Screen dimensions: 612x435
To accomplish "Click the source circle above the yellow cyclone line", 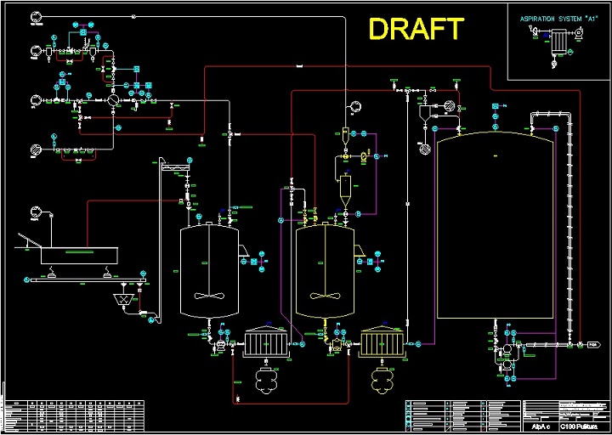I will click(x=355, y=106).
